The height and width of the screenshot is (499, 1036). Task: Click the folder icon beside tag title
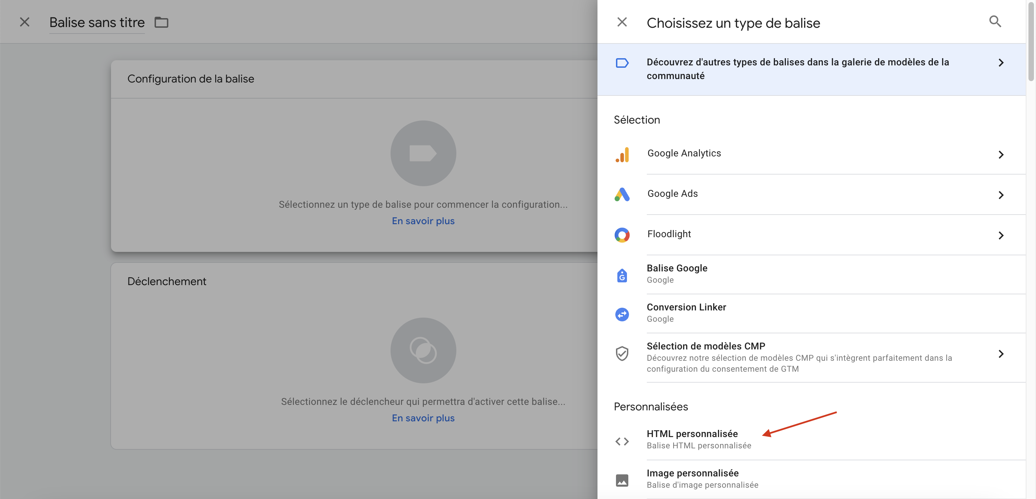pos(161,22)
